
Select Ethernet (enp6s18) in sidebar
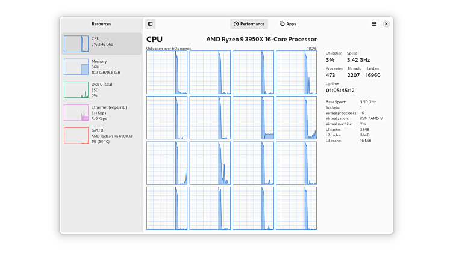[x=101, y=113]
